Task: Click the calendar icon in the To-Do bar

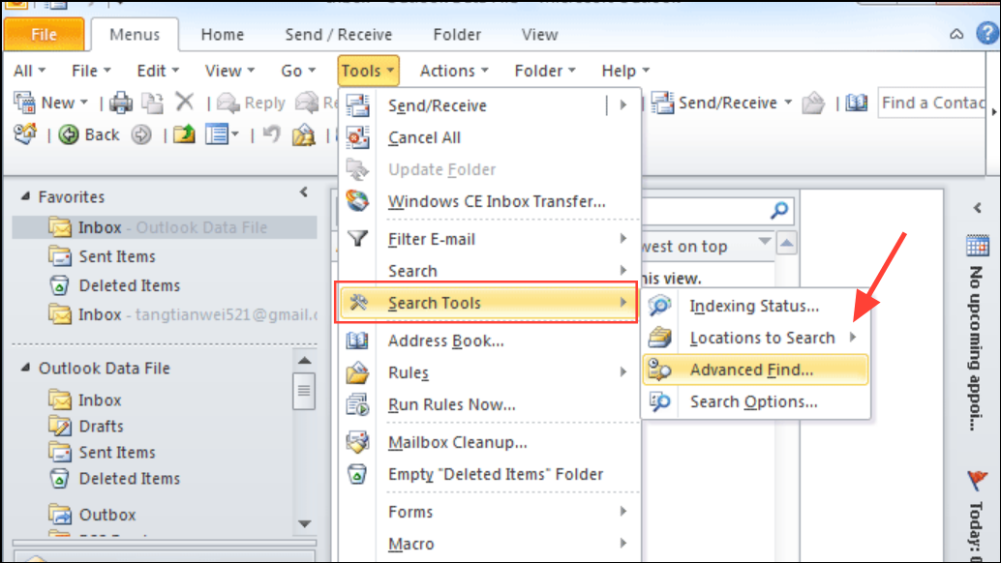Action: (x=978, y=246)
